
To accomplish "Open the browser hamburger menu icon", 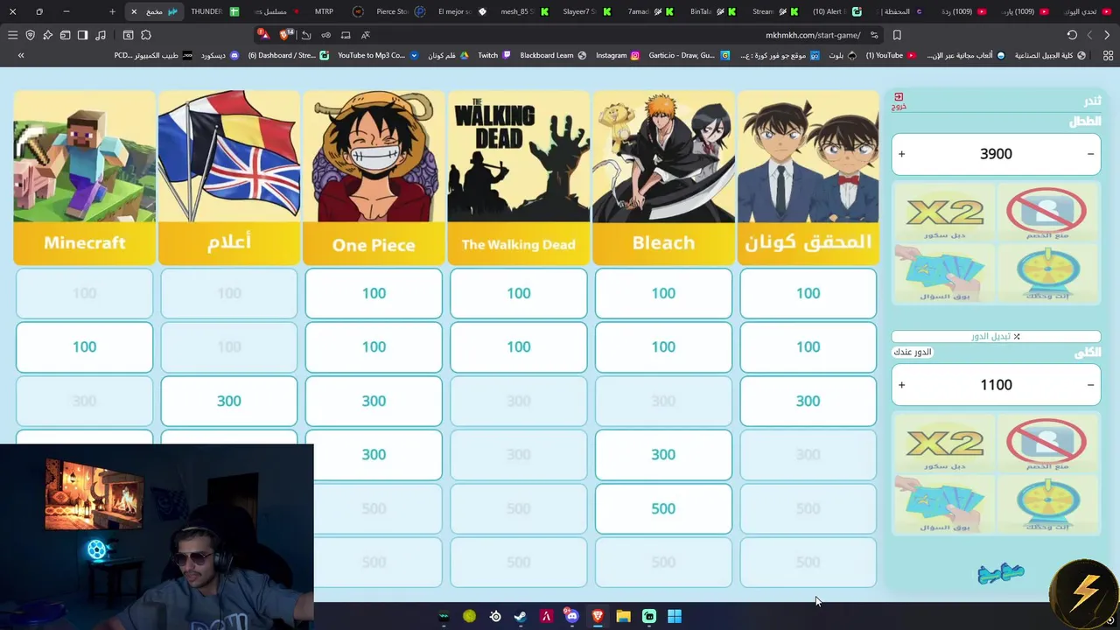I will coord(12,35).
